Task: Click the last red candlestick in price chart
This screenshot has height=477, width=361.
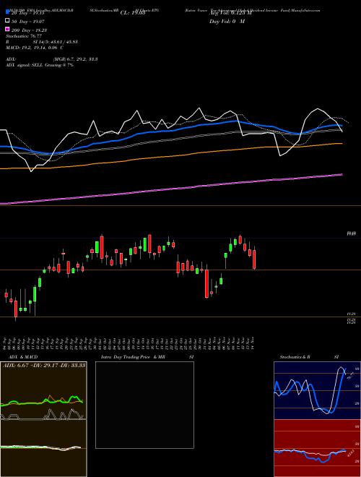Action: (254, 259)
